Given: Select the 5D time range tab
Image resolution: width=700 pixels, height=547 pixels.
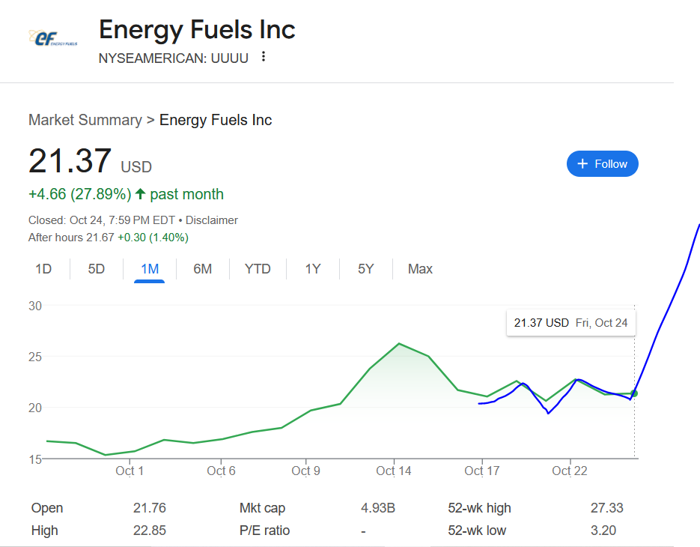Looking at the screenshot, I should pos(96,269).
